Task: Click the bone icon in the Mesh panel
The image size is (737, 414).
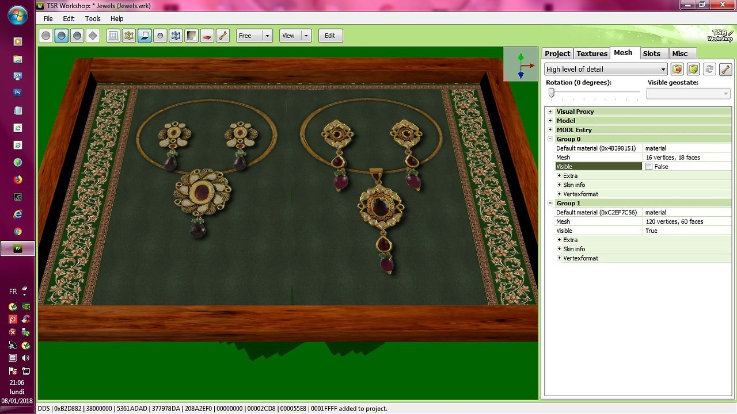Action: coord(725,69)
